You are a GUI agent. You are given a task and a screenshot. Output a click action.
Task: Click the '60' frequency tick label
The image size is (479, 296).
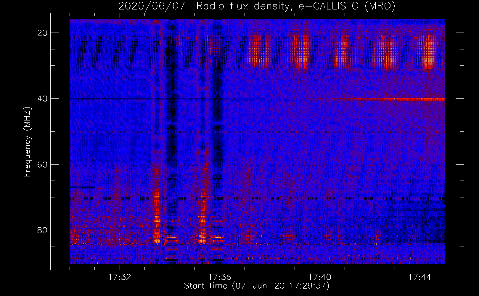[x=42, y=164]
